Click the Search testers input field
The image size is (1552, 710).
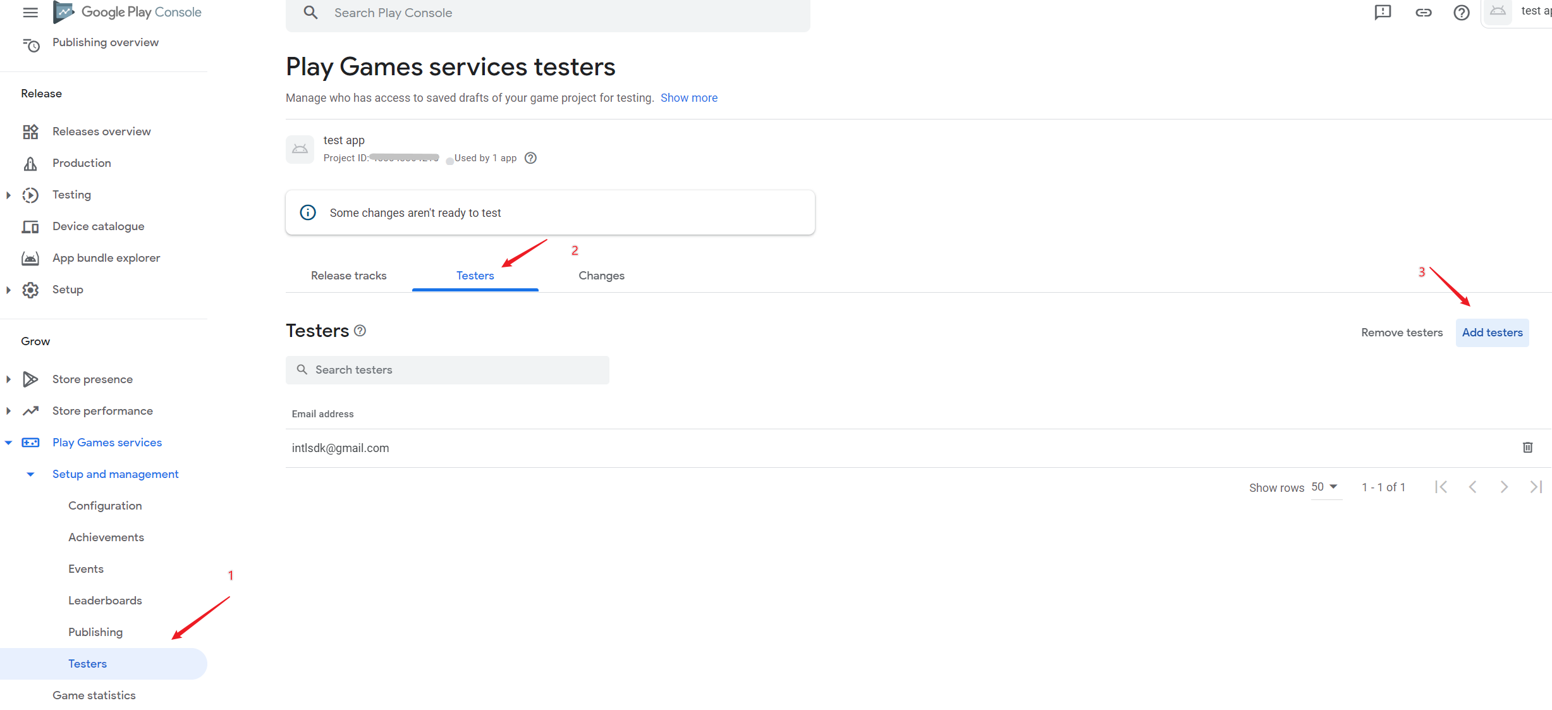pyautogui.click(x=448, y=369)
